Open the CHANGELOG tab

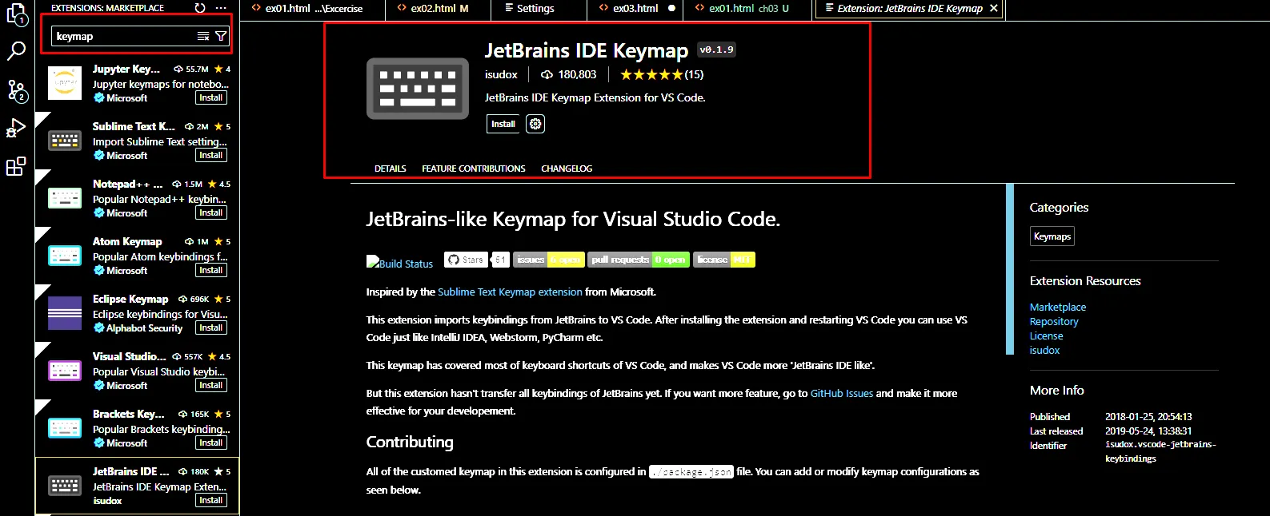(567, 169)
